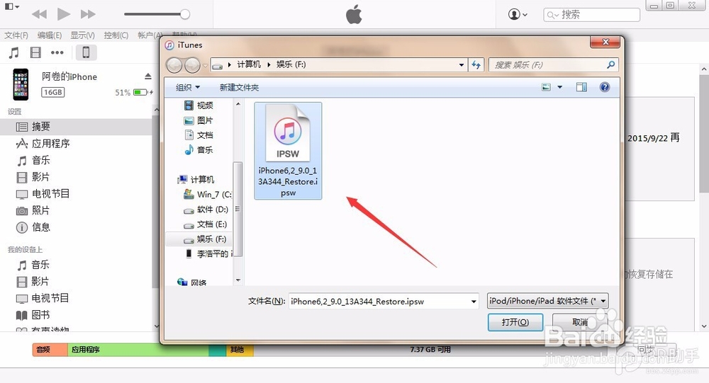Click the rewind playback button

[x=39, y=14]
